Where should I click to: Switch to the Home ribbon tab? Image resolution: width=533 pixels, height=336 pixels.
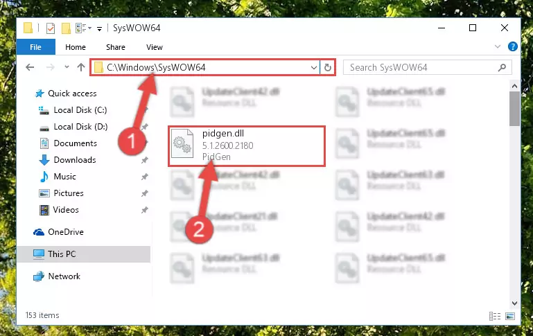click(76, 47)
